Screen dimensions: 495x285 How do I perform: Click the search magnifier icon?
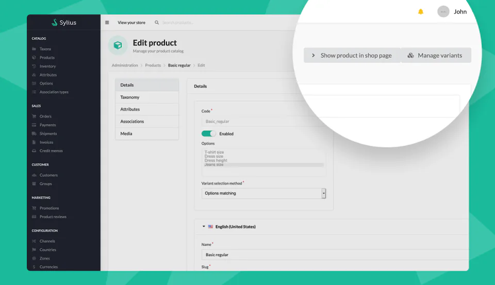tap(157, 22)
